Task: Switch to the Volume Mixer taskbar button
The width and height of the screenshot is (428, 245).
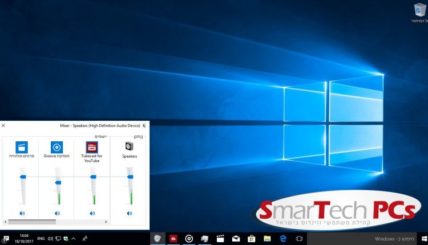Action: point(204,239)
